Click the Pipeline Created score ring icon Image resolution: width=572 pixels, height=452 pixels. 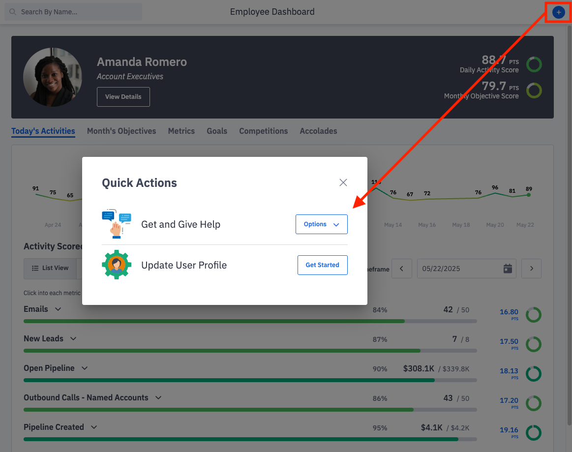tap(533, 433)
